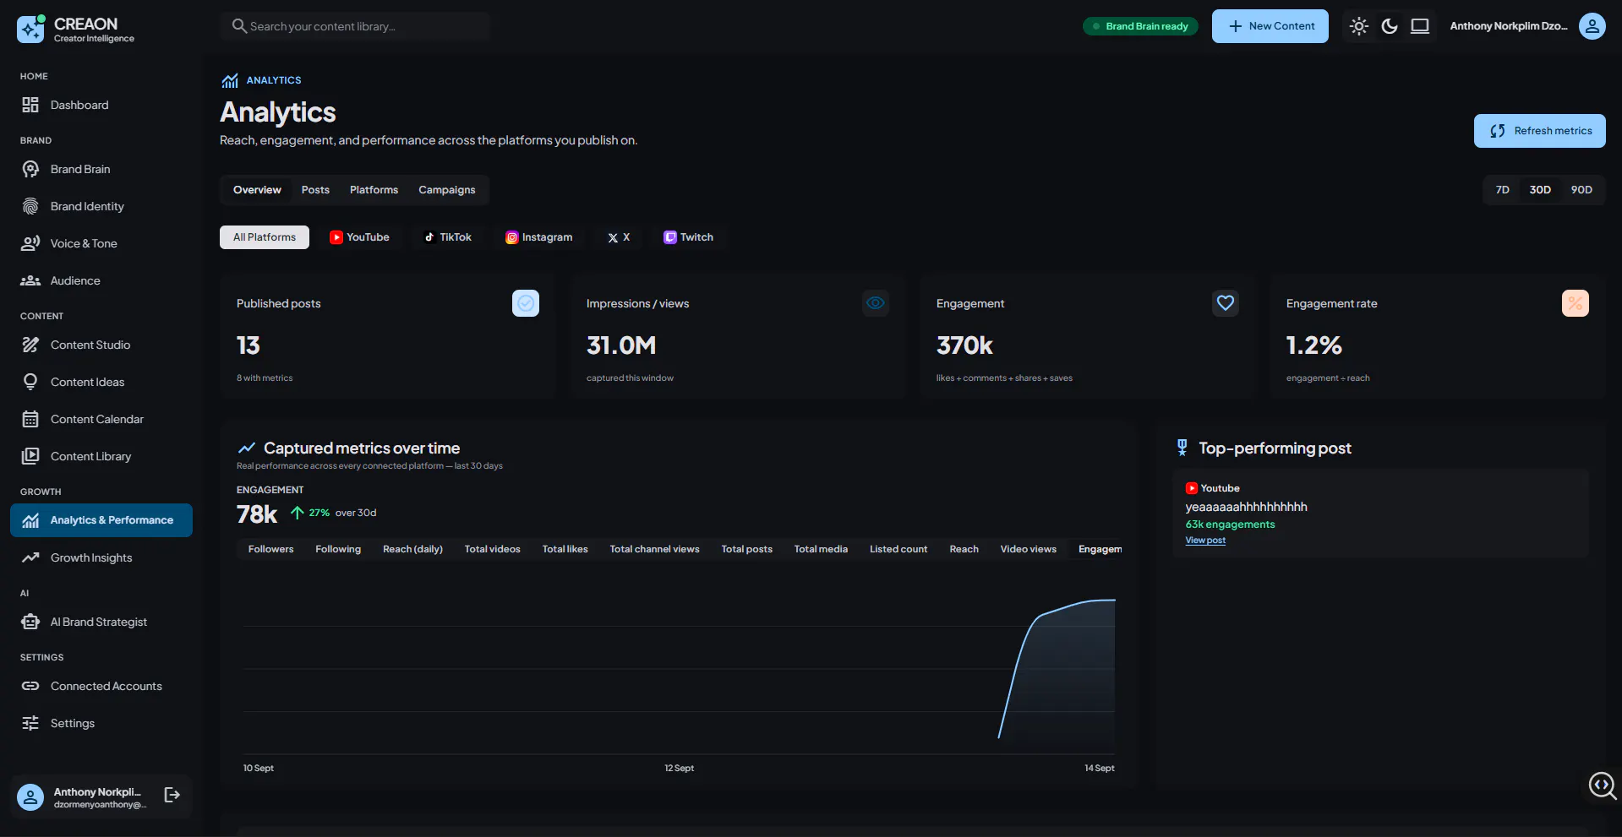Set range to 30D
1622x837 pixels.
[1540, 190]
